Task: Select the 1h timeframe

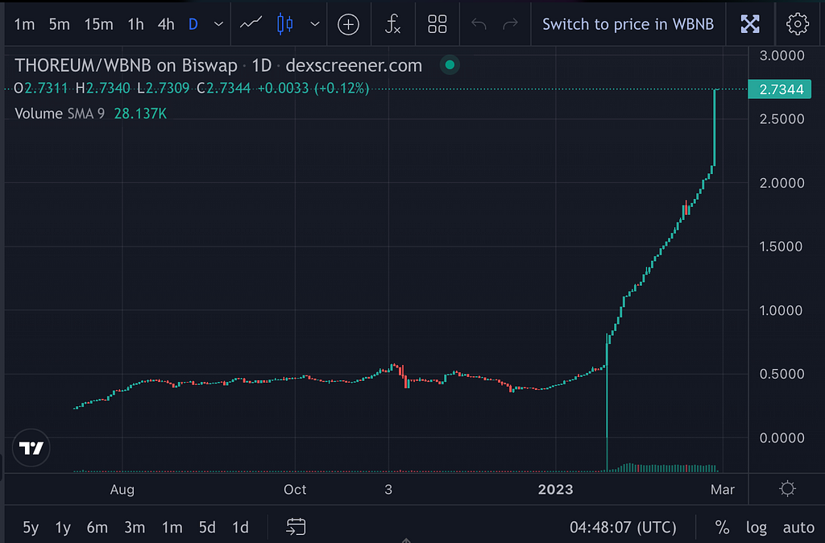Action: (135, 24)
